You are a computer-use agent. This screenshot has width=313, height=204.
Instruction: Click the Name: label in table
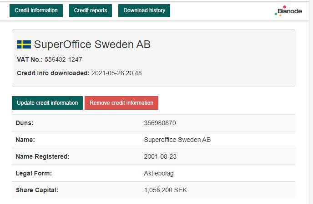click(x=25, y=140)
